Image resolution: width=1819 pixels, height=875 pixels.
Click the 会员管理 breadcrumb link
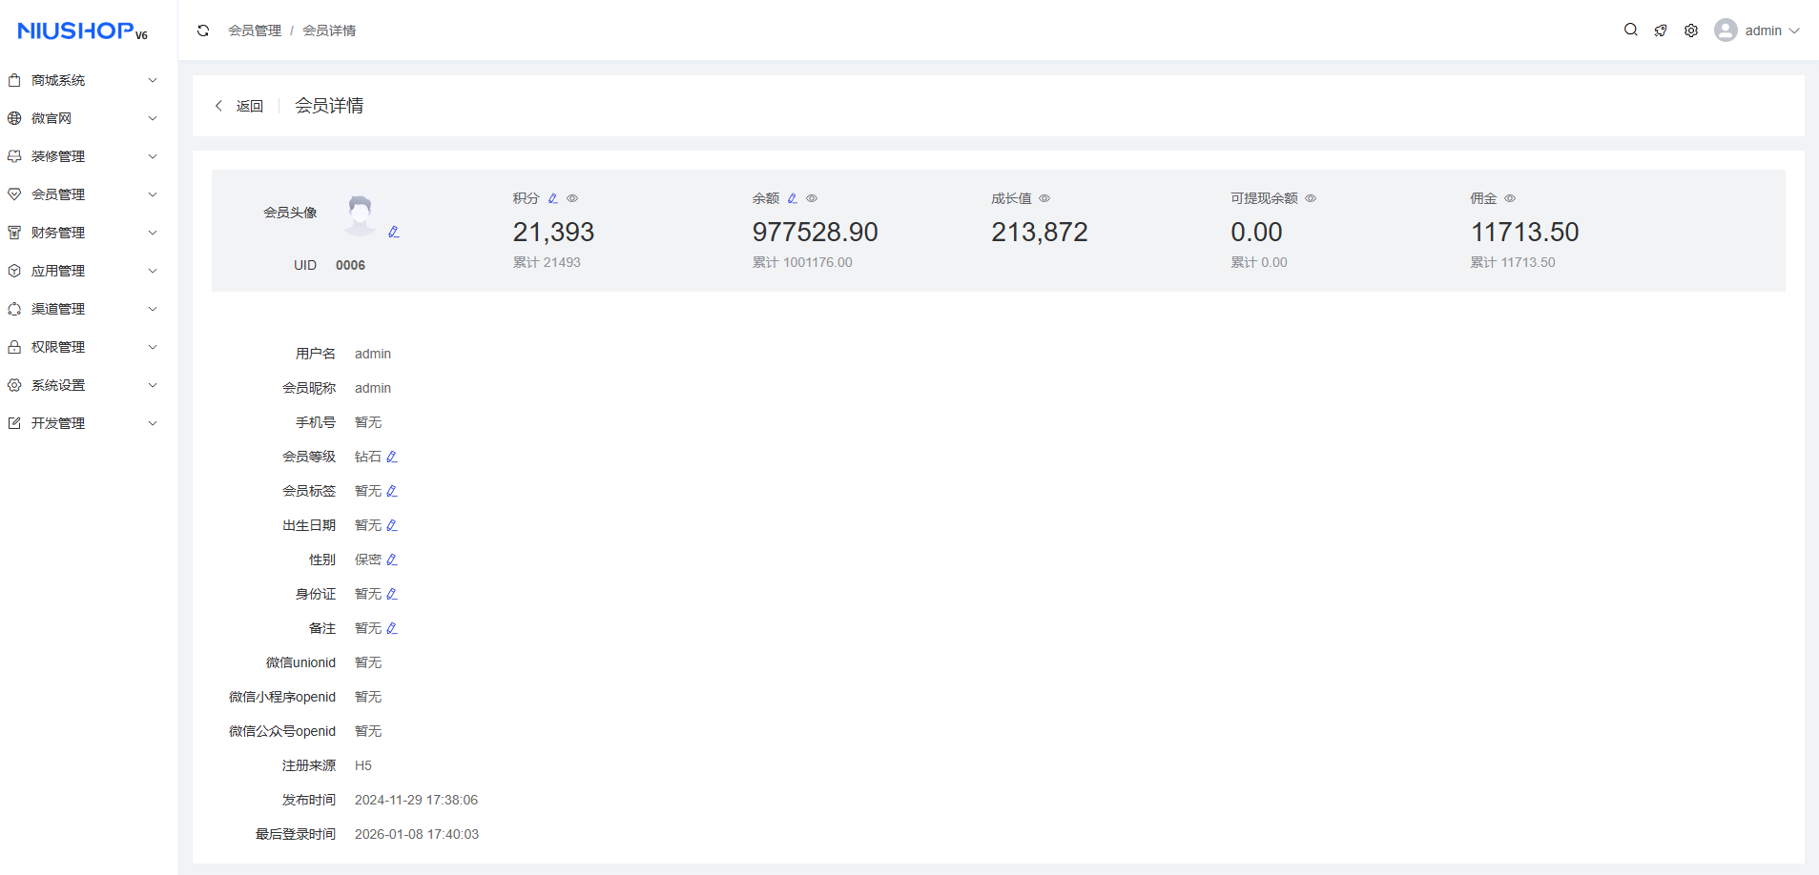point(255,31)
